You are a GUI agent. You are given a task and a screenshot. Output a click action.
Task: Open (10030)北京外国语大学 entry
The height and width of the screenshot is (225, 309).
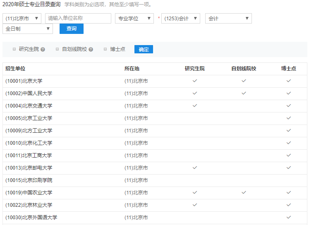[31, 218]
